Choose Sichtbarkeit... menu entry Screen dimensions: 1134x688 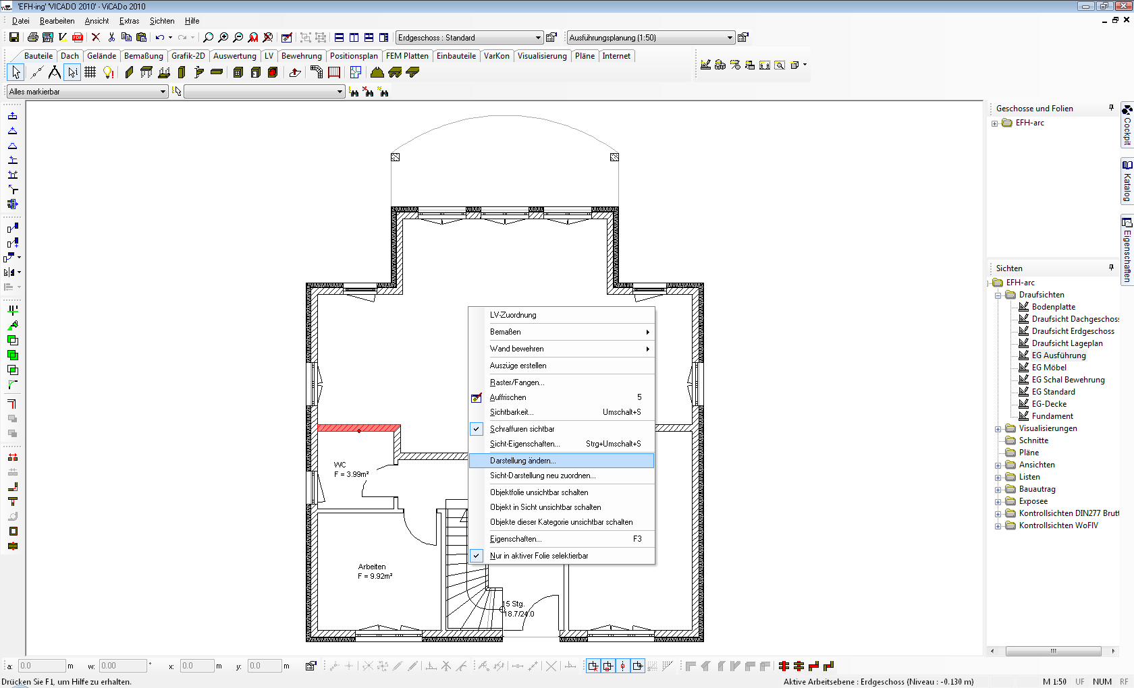click(x=562, y=412)
